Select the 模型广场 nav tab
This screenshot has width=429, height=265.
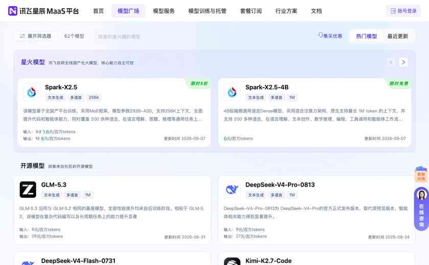pos(128,11)
